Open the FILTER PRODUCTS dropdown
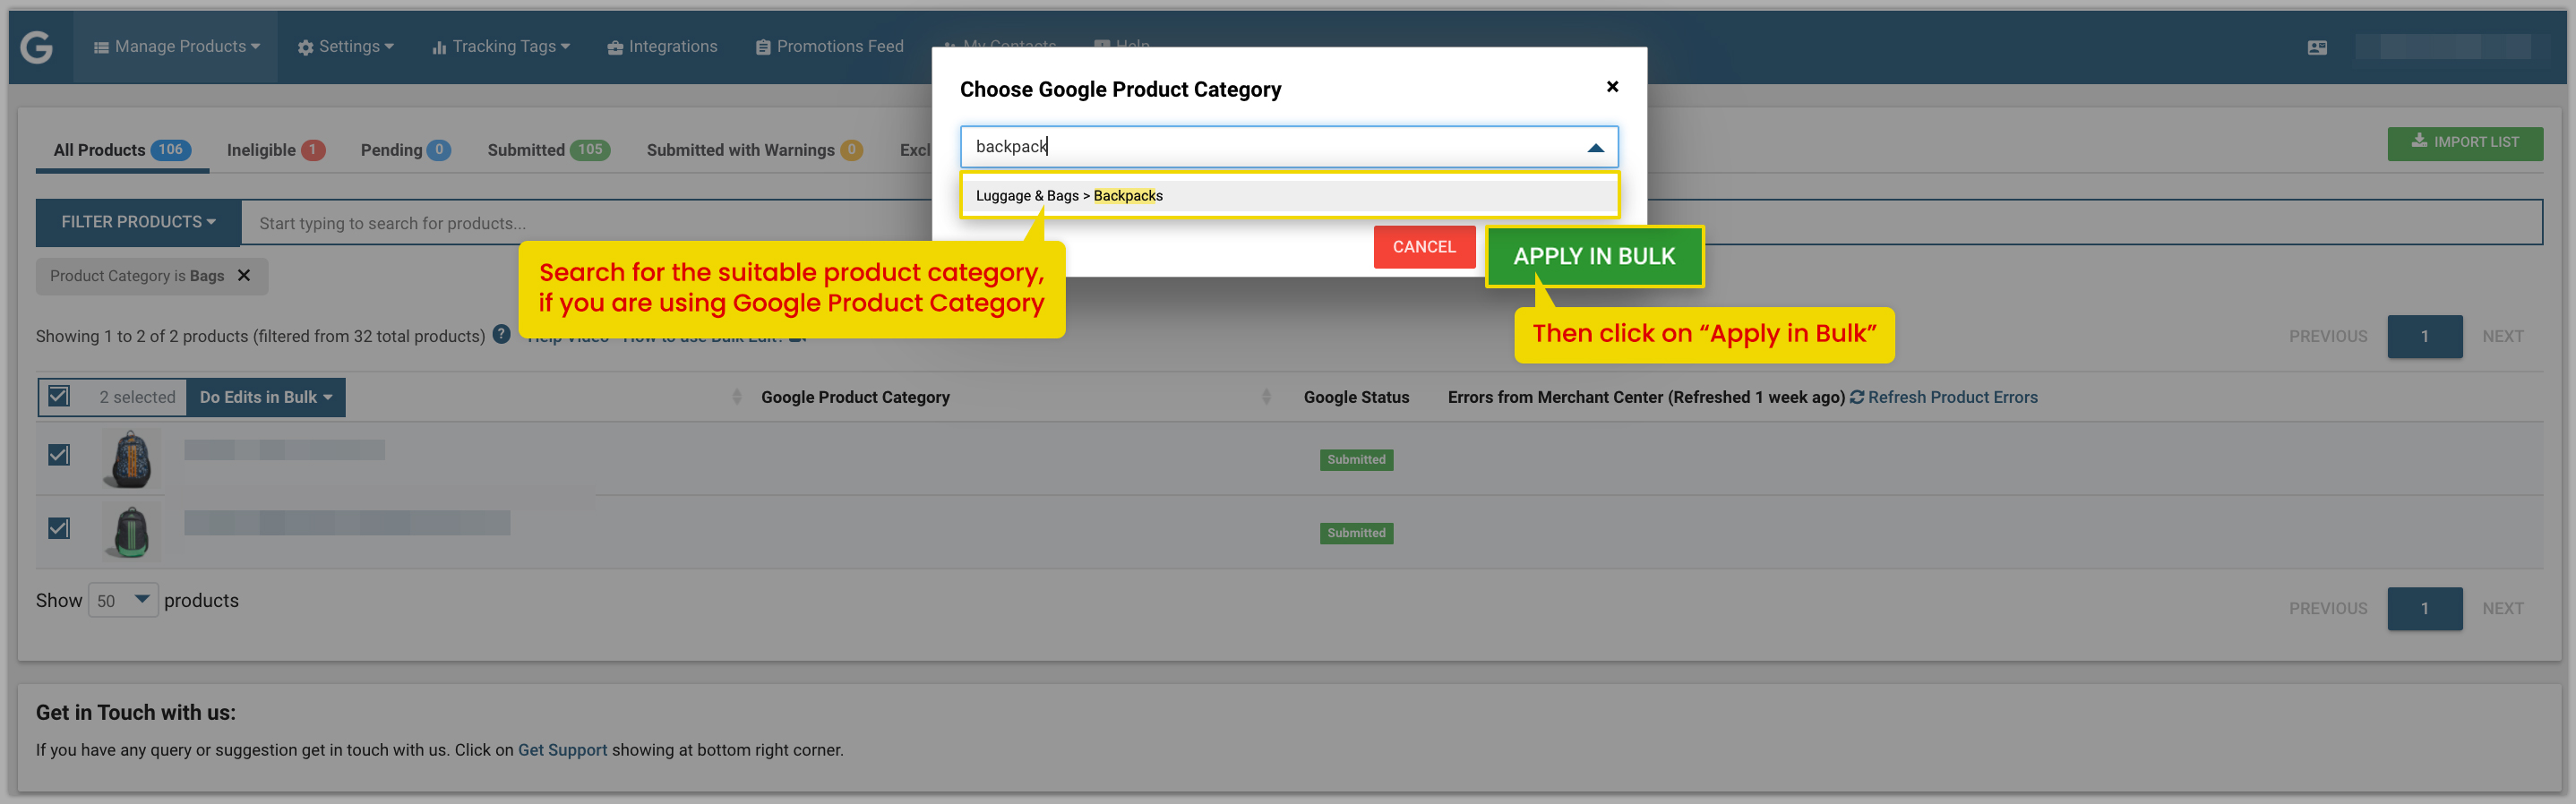The width and height of the screenshot is (2576, 804). point(138,222)
